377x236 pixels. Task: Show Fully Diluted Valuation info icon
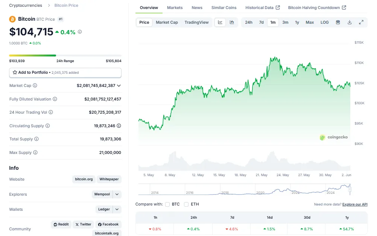pos(55,99)
